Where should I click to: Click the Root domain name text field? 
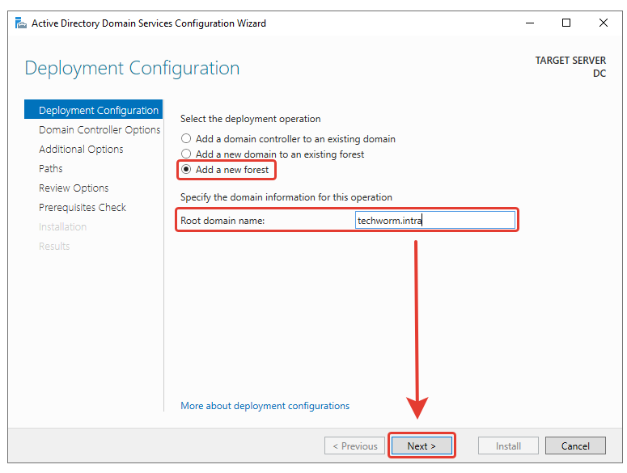pyautogui.click(x=434, y=220)
